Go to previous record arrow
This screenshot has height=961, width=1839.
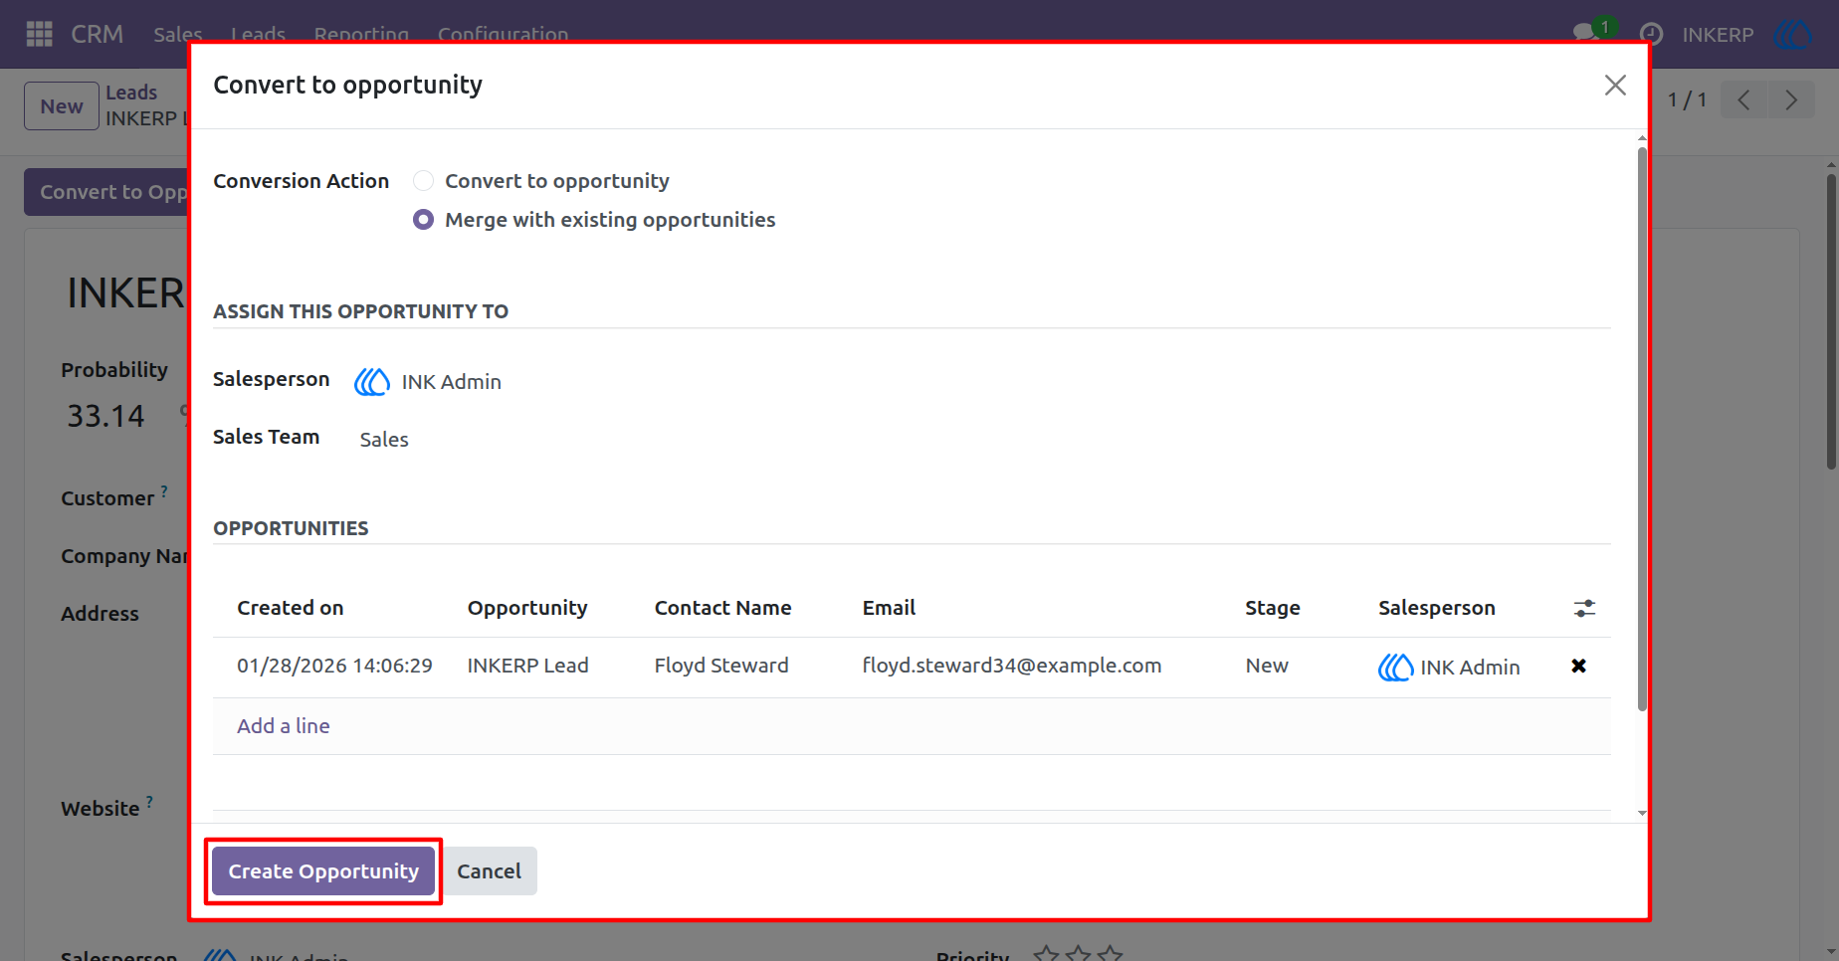1743,99
